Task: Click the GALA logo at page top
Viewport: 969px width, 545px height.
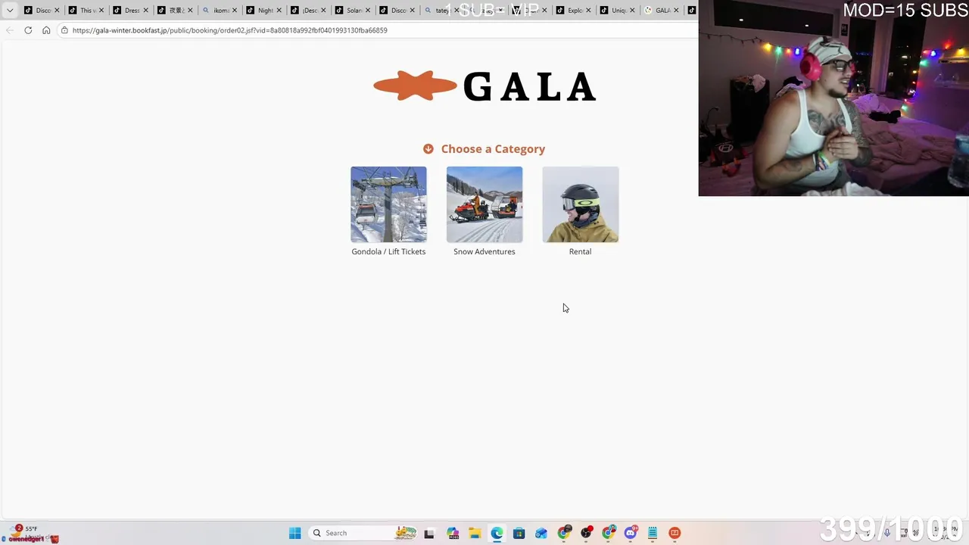Action: point(484,86)
